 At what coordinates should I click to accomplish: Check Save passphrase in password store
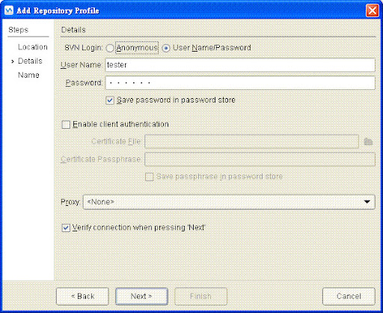tap(149, 177)
